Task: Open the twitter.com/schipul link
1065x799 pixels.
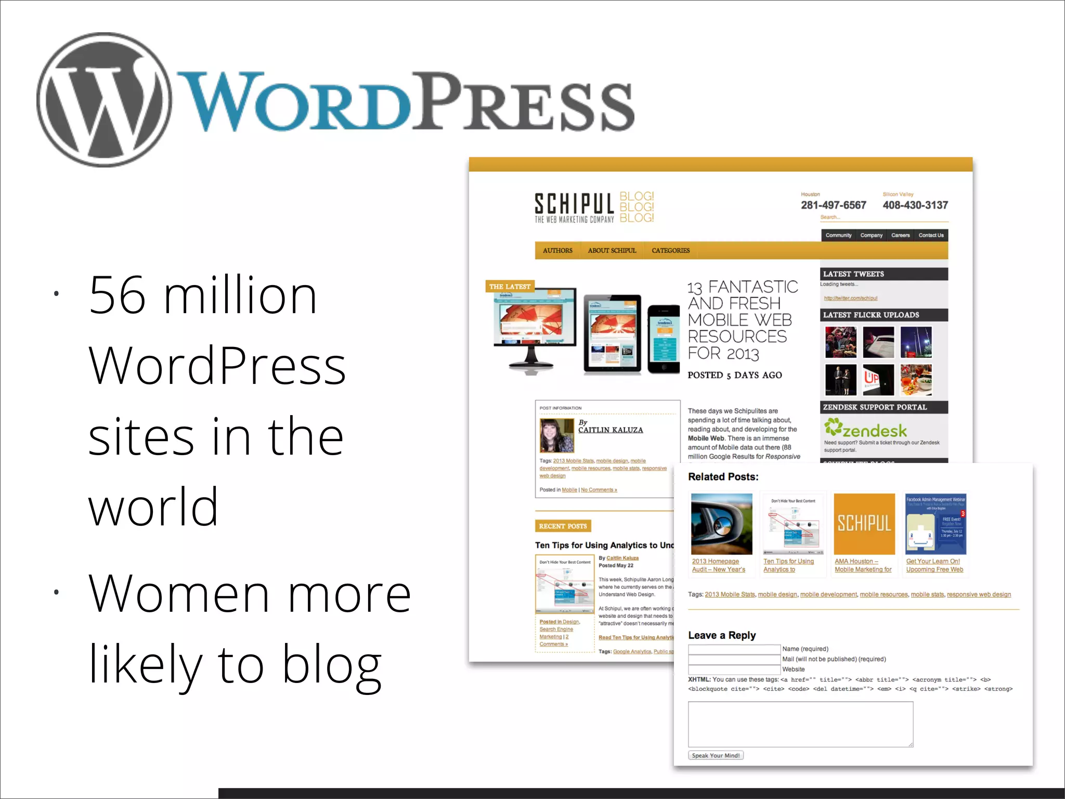Action: (850, 299)
